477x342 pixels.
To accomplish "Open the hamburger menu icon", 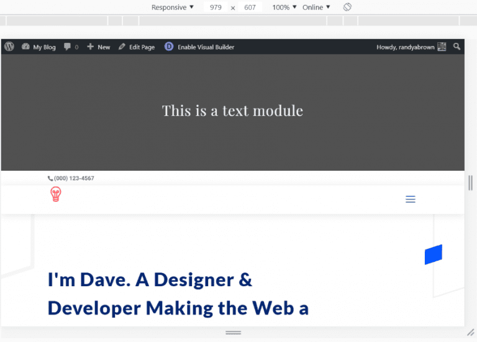I will [410, 199].
